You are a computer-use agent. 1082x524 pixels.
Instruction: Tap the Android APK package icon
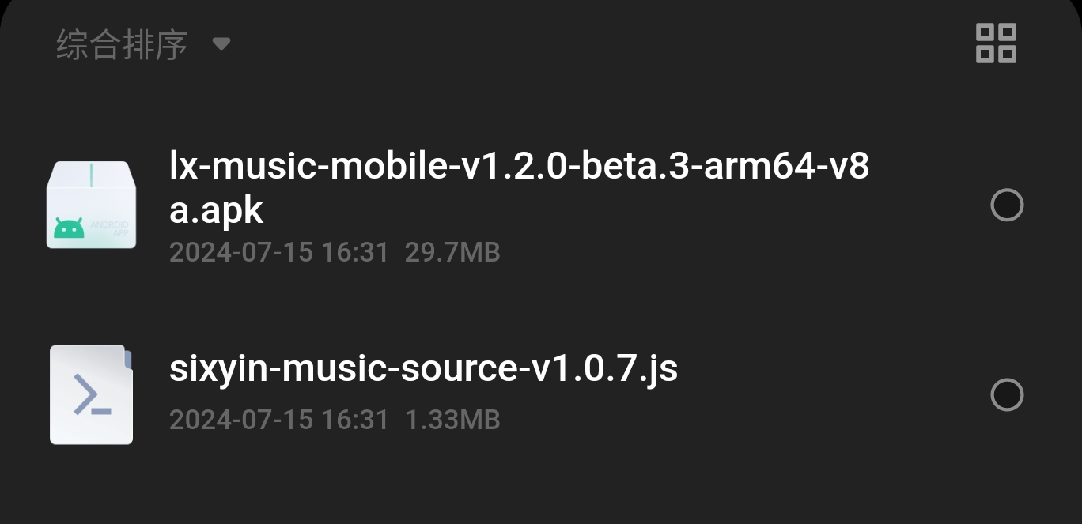point(91,205)
